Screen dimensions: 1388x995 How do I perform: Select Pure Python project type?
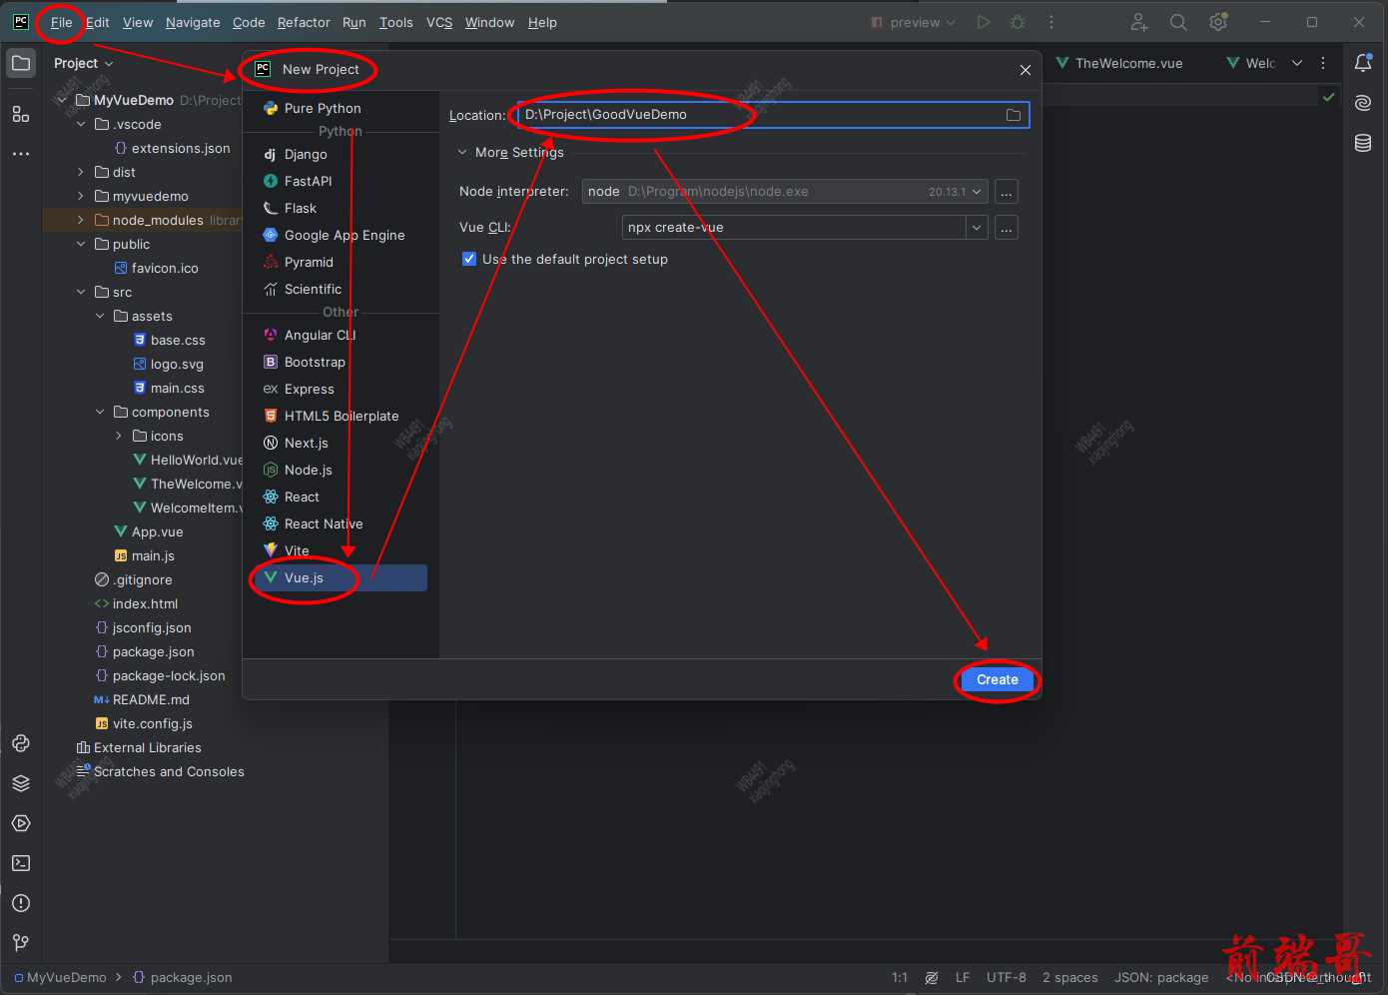click(x=341, y=108)
